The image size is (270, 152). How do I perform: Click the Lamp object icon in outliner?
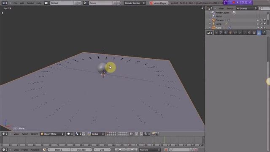(214, 24)
